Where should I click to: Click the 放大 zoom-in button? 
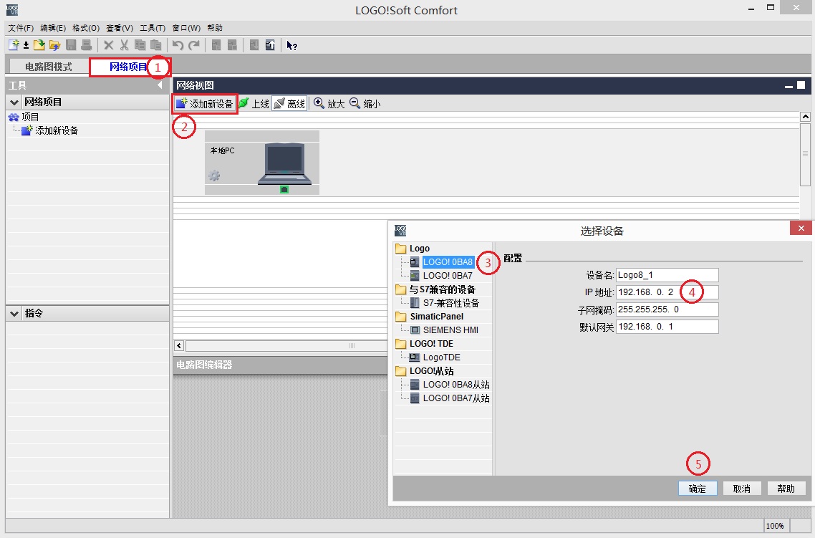[329, 103]
